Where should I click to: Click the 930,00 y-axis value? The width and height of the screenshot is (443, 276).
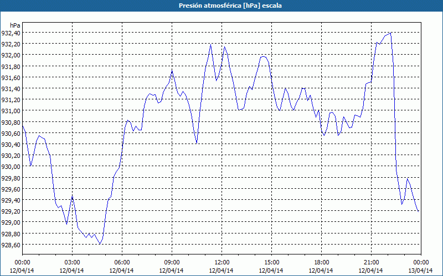pyautogui.click(x=11, y=167)
